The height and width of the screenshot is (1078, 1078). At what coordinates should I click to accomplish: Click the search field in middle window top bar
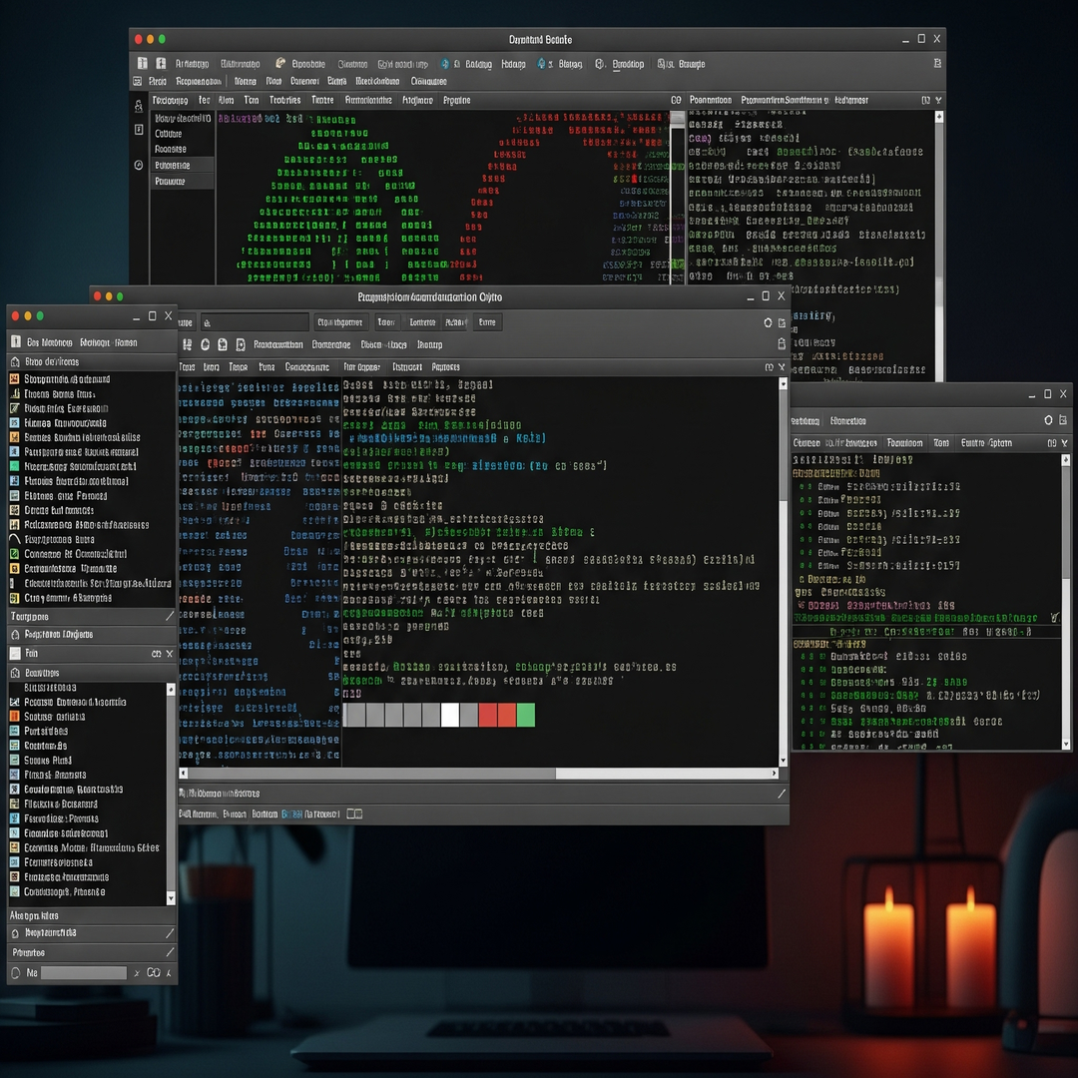pyautogui.click(x=255, y=322)
